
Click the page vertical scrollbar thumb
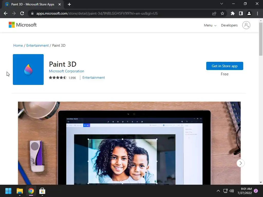click(261, 39)
